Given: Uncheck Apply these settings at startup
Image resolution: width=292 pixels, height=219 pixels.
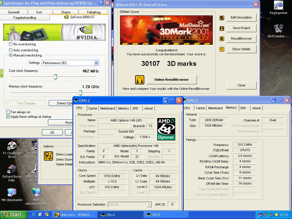Looking at the screenshot, I should (8, 117).
